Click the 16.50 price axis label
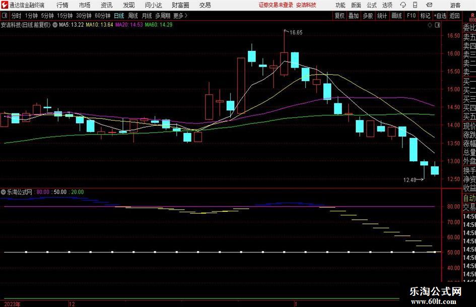476x307 pixels. point(453,36)
